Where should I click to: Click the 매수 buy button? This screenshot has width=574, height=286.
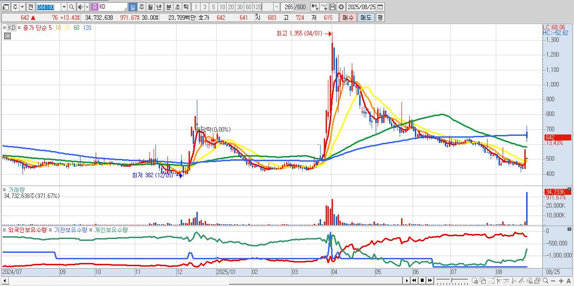coord(348,18)
